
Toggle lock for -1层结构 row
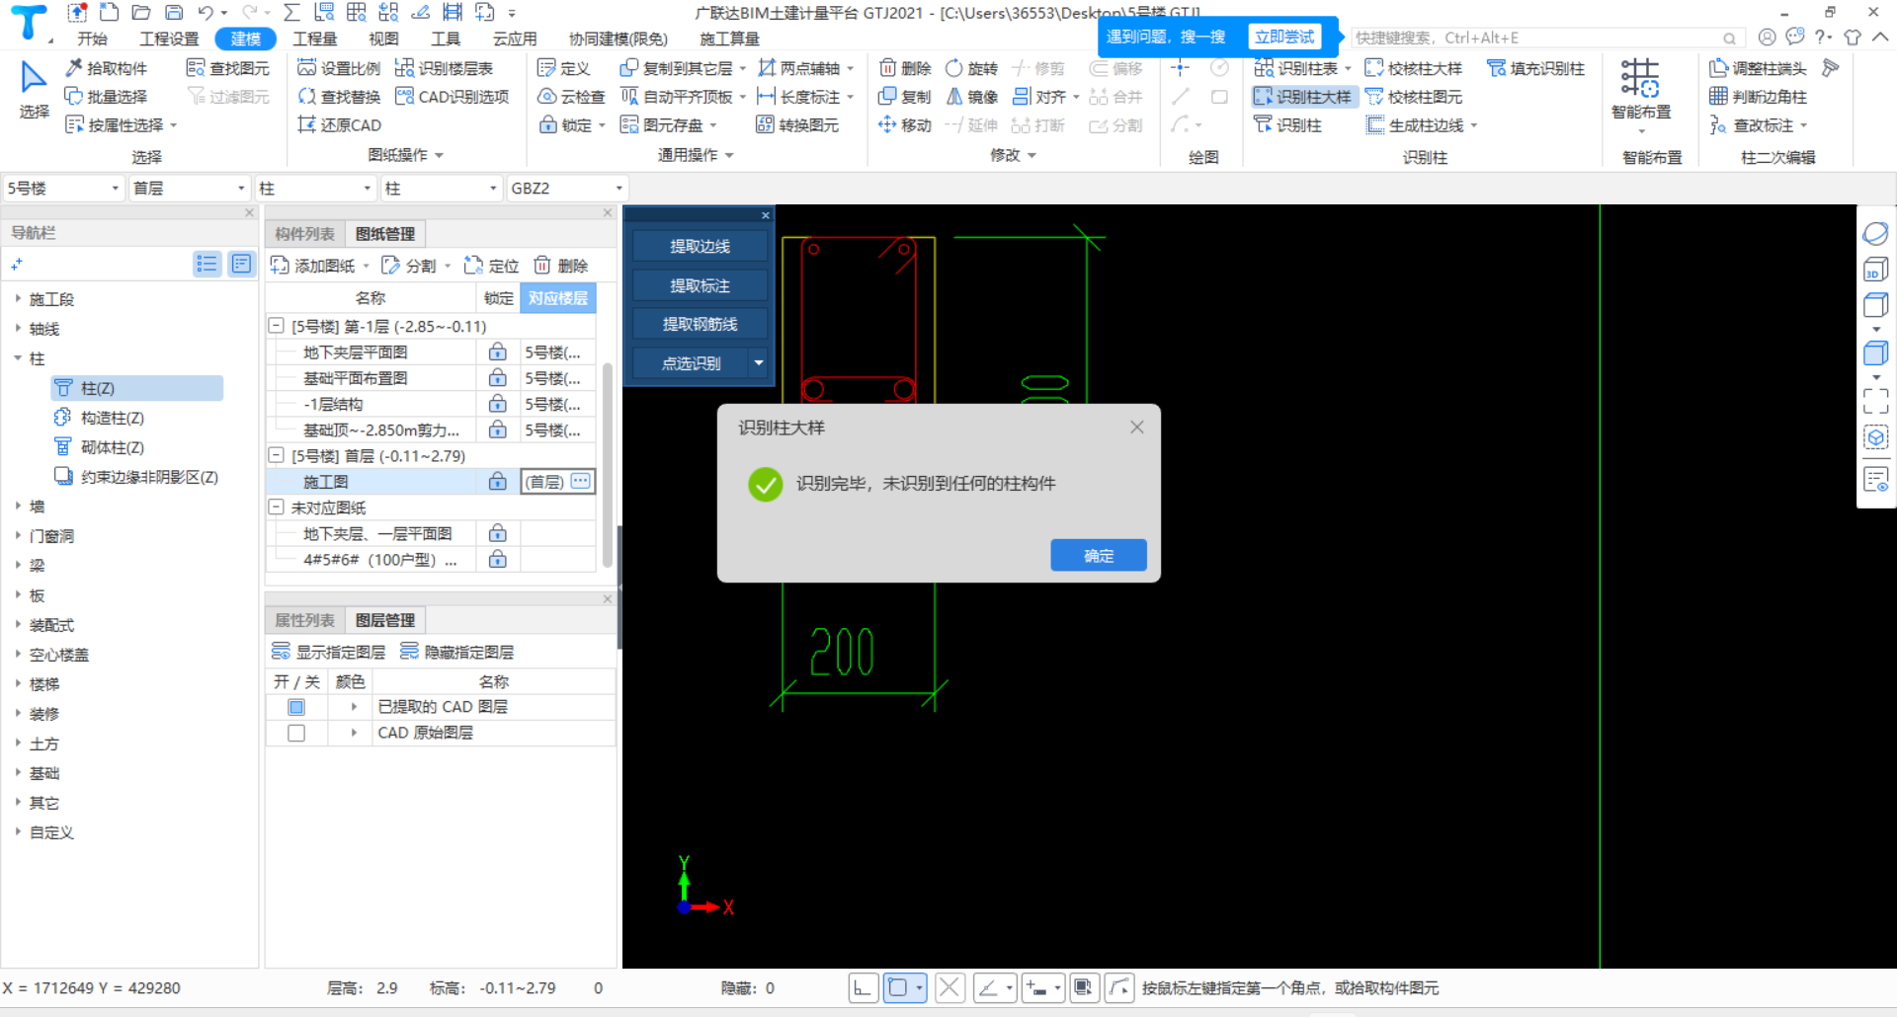[498, 404]
